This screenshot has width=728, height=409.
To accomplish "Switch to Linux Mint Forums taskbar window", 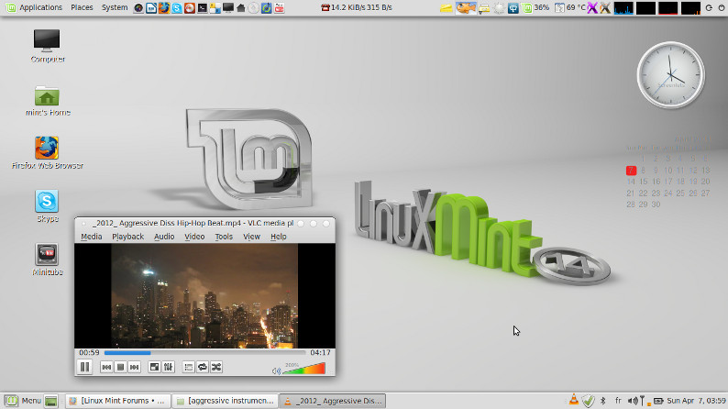I will pyautogui.click(x=118, y=401).
